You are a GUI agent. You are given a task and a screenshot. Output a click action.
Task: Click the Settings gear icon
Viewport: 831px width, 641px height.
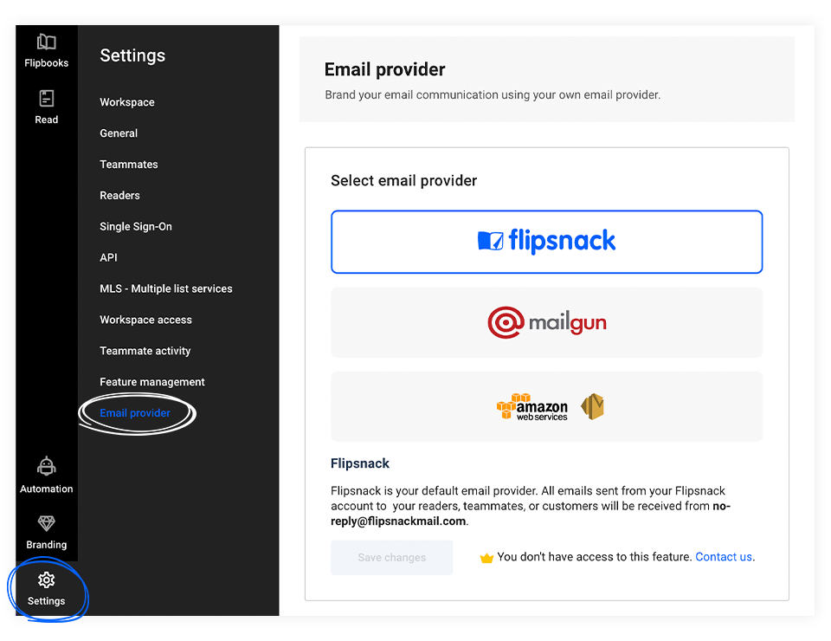[46, 579]
